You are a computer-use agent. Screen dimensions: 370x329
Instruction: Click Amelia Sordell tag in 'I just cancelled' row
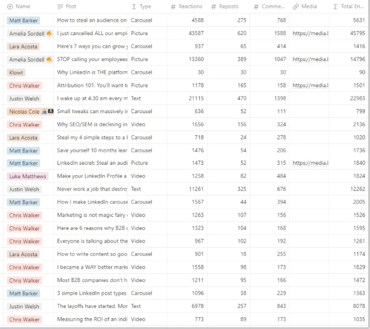coord(30,34)
